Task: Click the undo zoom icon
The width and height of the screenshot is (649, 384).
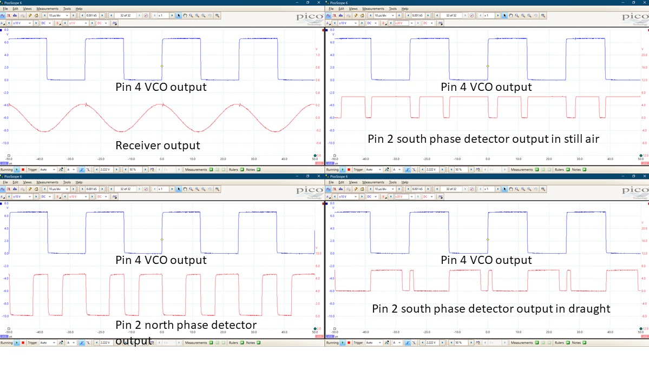Action: pos(209,15)
